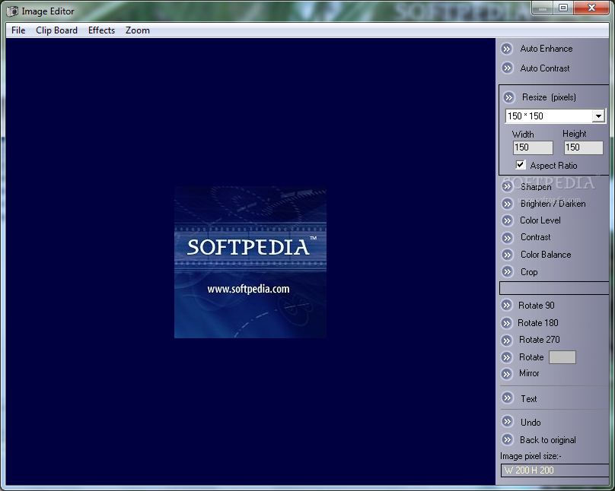The image size is (615, 491).
Task: Click the Width input field
Action: coord(533,147)
